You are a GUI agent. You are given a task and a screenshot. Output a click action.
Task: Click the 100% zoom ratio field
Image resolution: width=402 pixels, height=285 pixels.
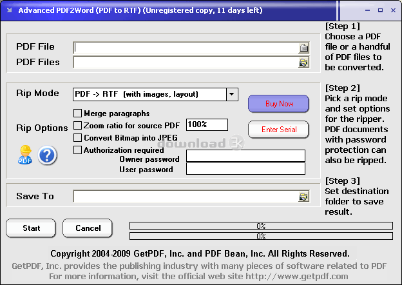click(x=207, y=124)
